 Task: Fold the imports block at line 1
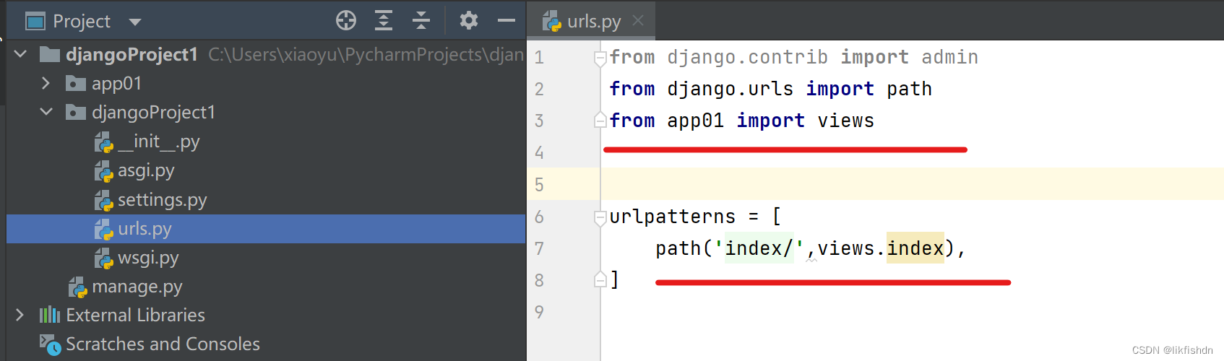click(x=600, y=58)
